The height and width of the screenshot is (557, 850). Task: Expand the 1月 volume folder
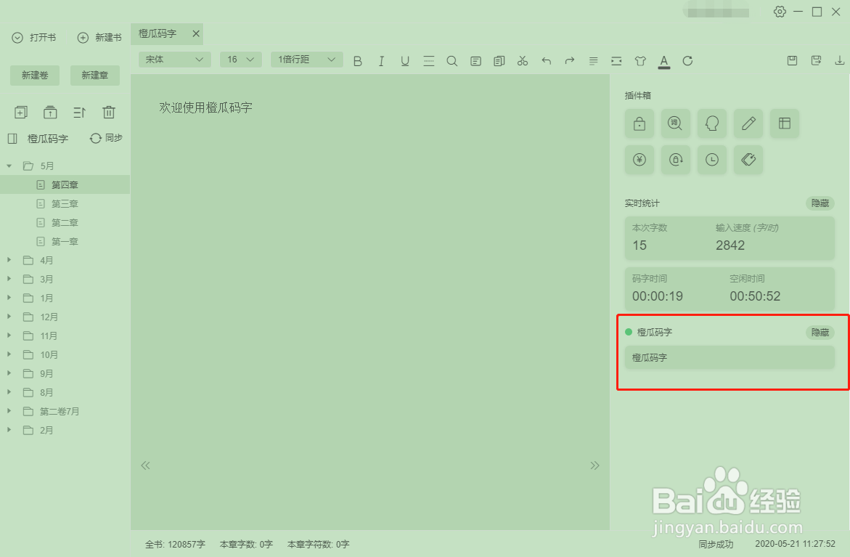[9, 298]
